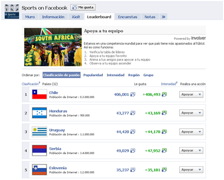The width and height of the screenshot is (224, 180).
Task: Click the intensity value +43,169
Action: (153, 113)
